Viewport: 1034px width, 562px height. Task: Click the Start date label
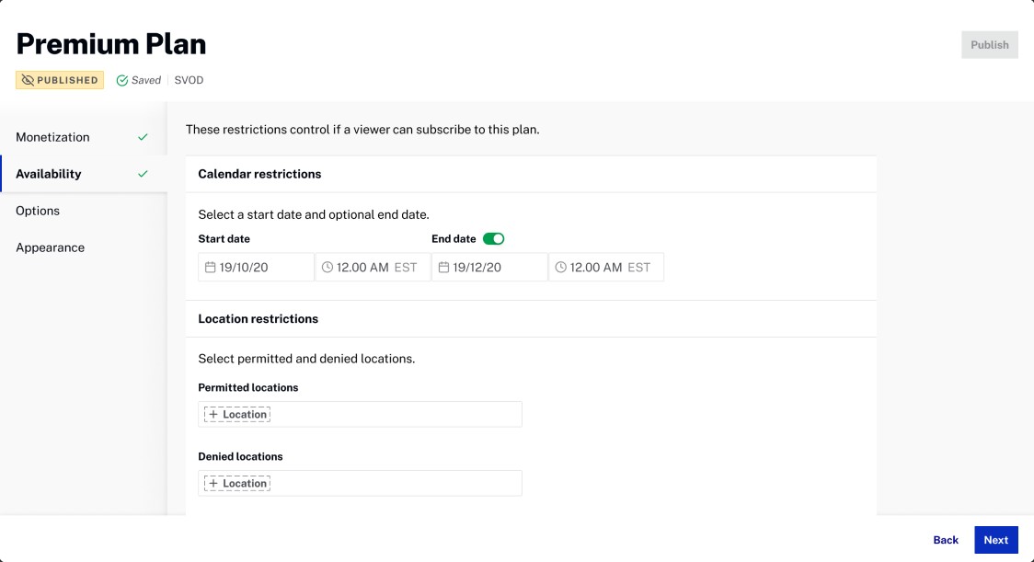(224, 239)
